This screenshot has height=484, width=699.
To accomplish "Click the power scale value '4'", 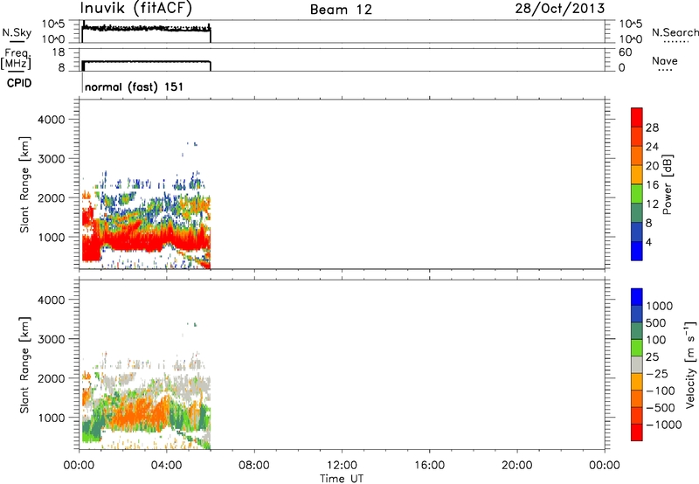I will (x=648, y=242).
